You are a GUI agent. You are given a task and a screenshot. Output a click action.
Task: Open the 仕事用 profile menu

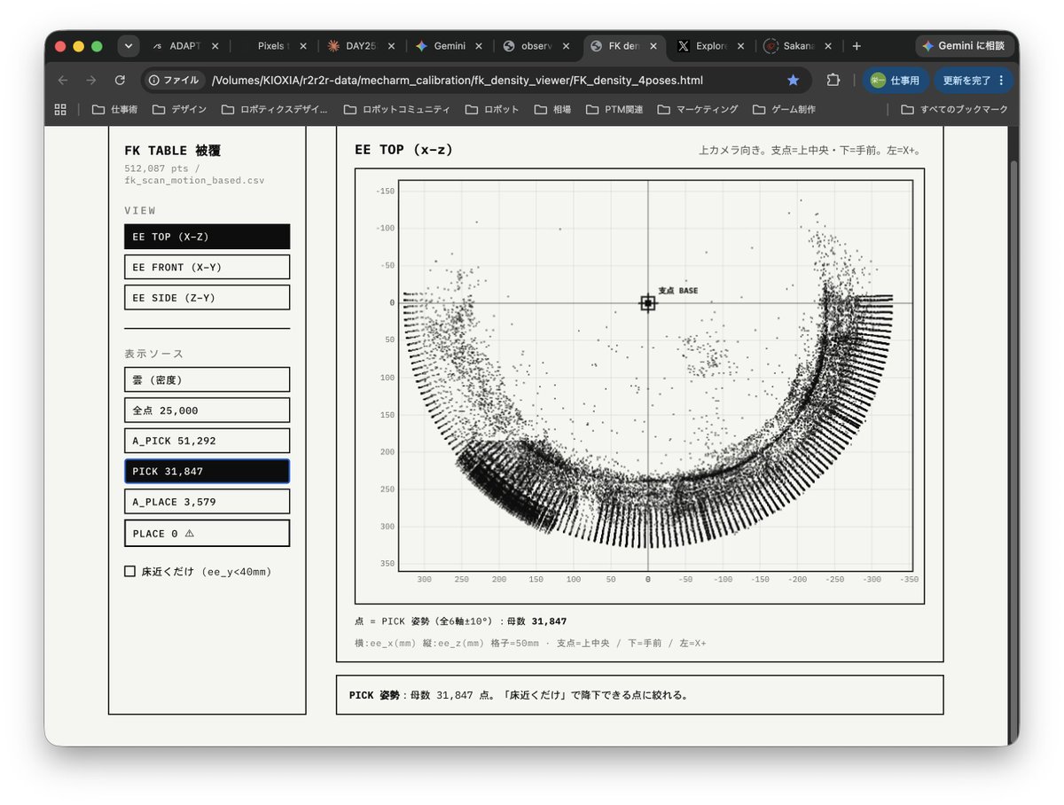point(895,80)
